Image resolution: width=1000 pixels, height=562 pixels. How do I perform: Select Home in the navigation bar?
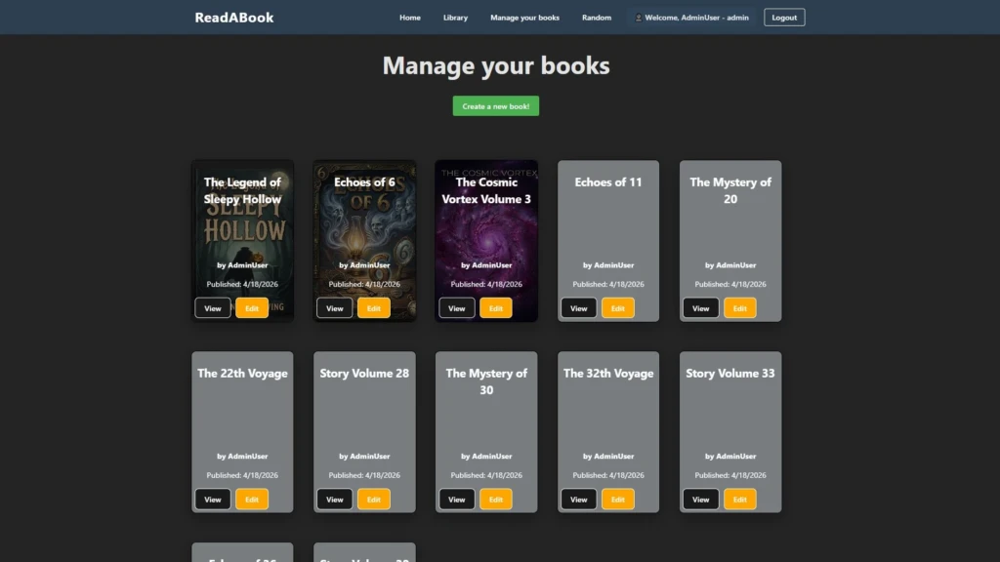409,17
